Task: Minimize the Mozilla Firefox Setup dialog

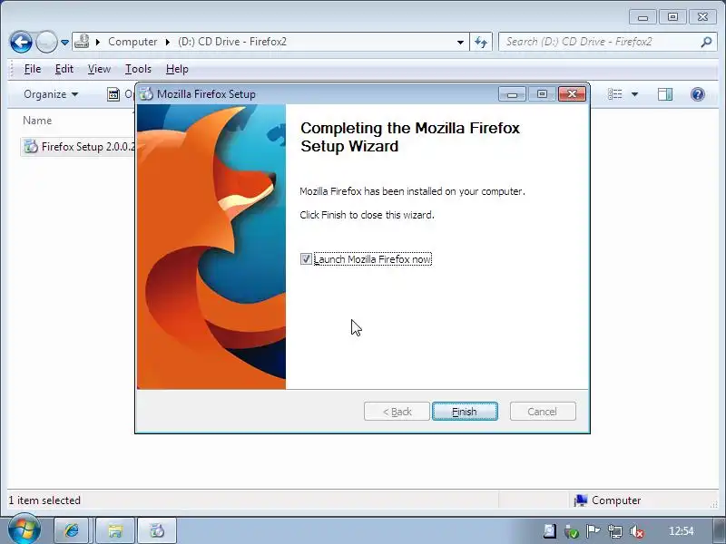Action: point(512,94)
